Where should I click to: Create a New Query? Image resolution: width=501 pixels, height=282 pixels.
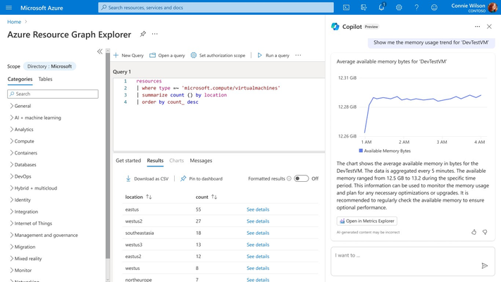click(x=128, y=55)
